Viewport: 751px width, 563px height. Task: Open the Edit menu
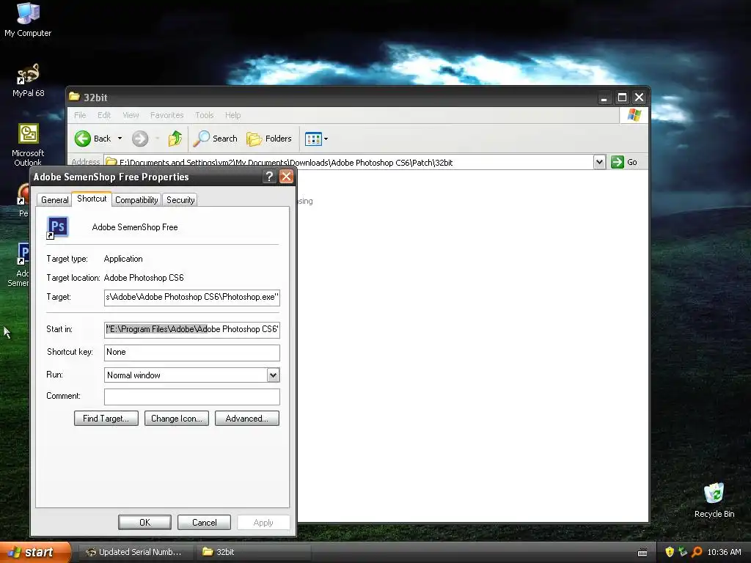point(104,115)
